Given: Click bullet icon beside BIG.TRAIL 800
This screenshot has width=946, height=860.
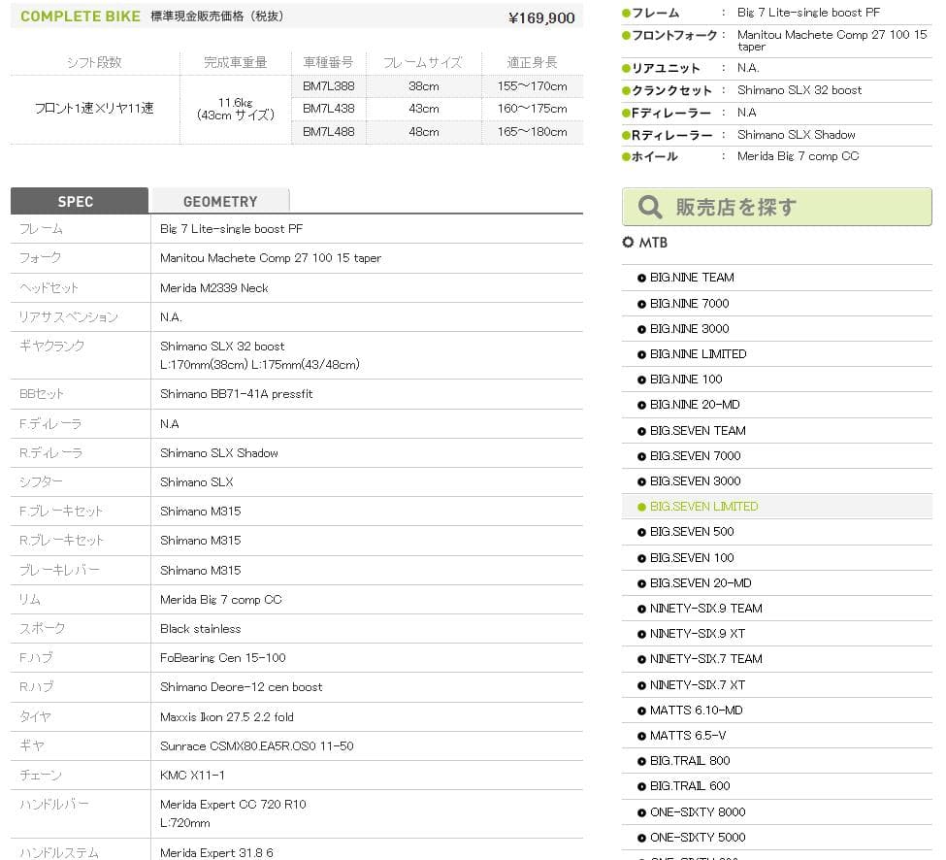Looking at the screenshot, I should tap(641, 761).
